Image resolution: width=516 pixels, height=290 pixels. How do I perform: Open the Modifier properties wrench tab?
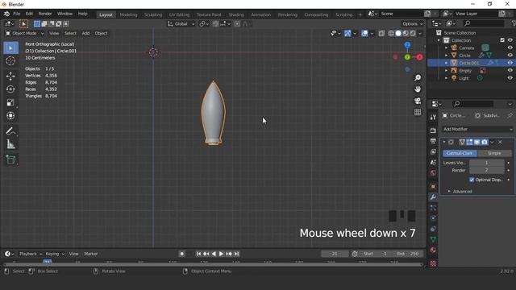(433, 197)
